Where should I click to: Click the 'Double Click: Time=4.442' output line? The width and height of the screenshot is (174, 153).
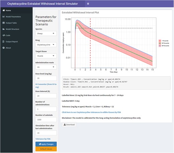click(95, 82)
